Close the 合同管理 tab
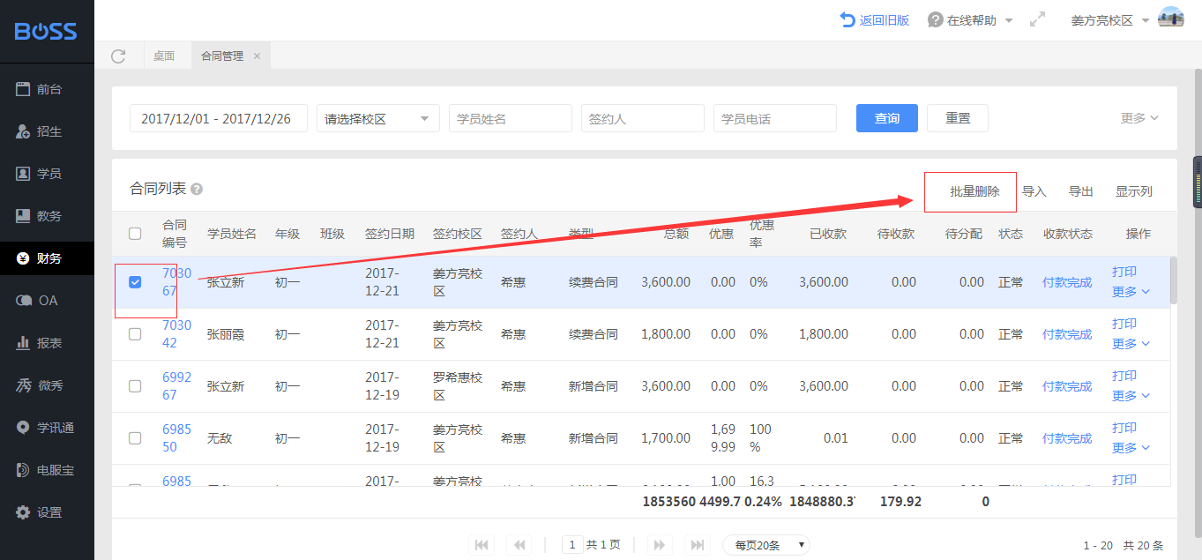 coord(257,56)
